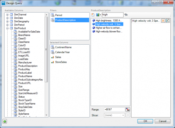Image resolution: width=175 pixels, height=128 pixels.
Task: Select the Period filter
Action: (x=58, y=15)
